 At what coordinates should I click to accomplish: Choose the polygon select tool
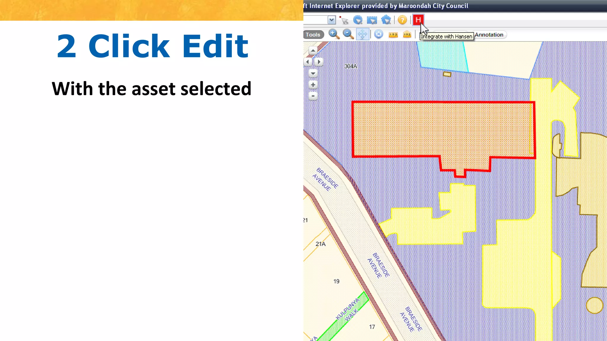point(386,20)
